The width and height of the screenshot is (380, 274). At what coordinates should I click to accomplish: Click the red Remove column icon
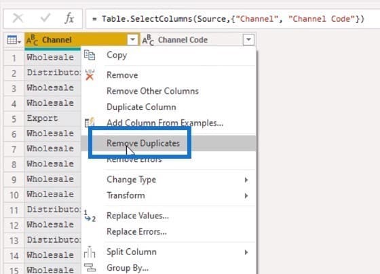[90, 75]
